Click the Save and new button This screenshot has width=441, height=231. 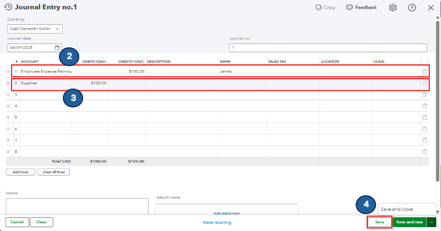coord(410,222)
